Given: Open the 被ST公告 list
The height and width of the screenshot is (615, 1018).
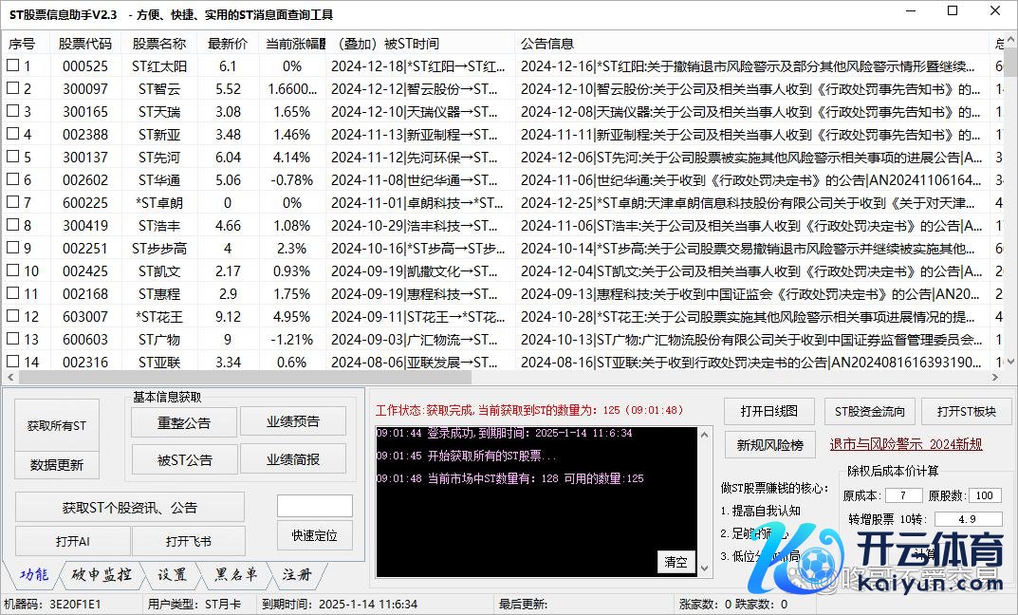Looking at the screenshot, I should click(x=184, y=460).
